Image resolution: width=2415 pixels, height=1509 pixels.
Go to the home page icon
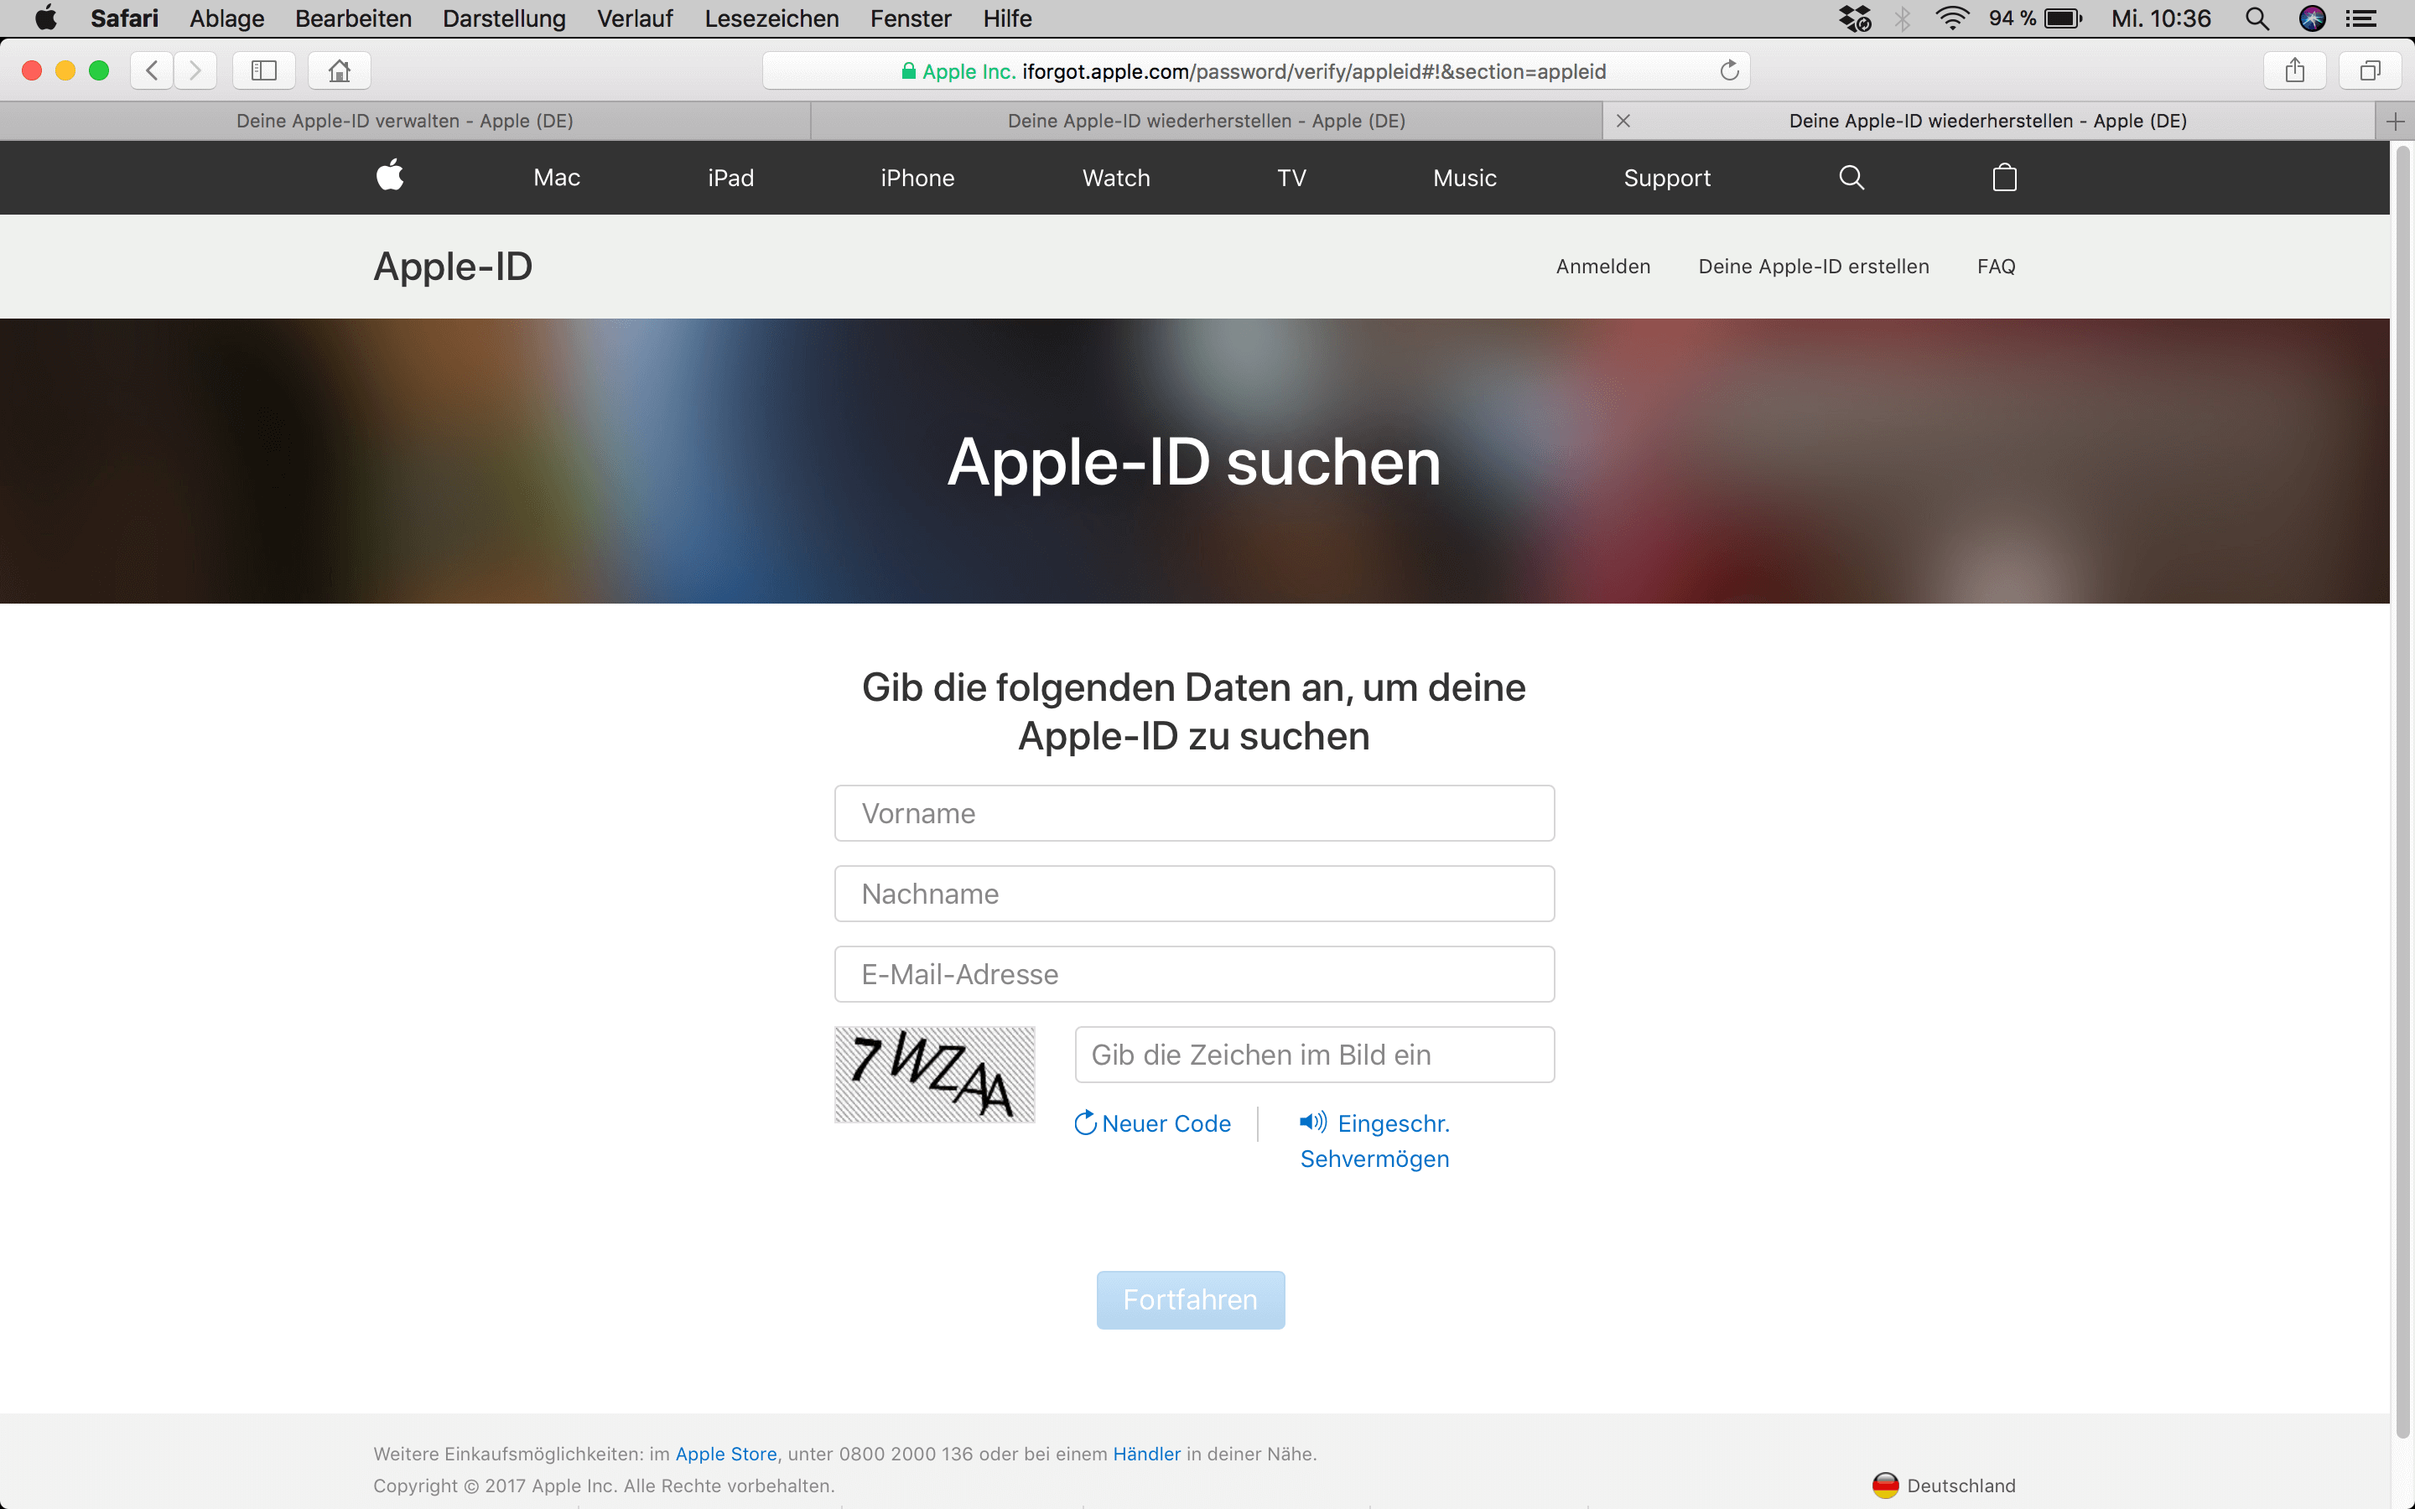tap(340, 71)
